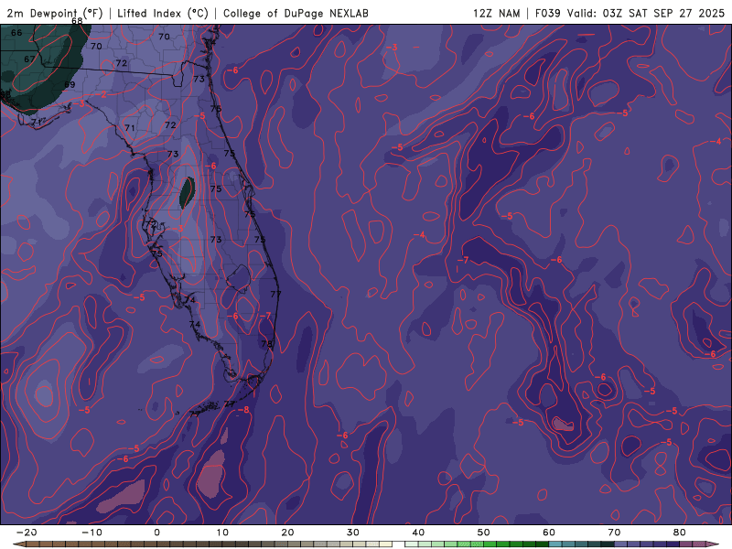732x549 pixels.
Task: Click the '80' color scale label
Action: pyautogui.click(x=680, y=533)
